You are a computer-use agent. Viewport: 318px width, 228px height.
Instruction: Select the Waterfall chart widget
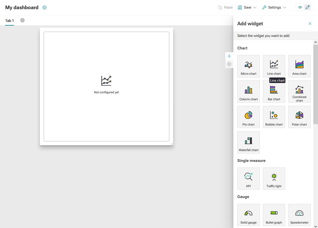coord(248,142)
